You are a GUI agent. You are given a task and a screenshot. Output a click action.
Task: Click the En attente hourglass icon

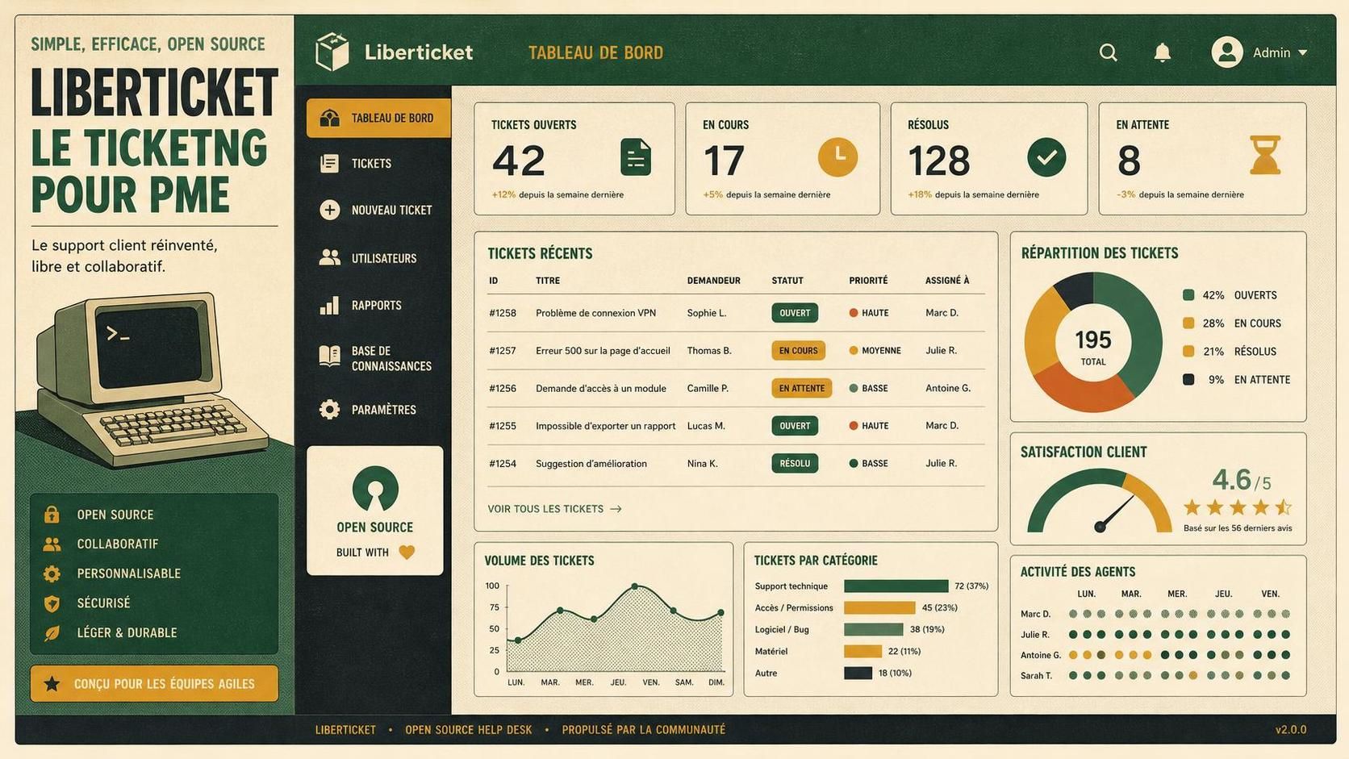(x=1264, y=156)
